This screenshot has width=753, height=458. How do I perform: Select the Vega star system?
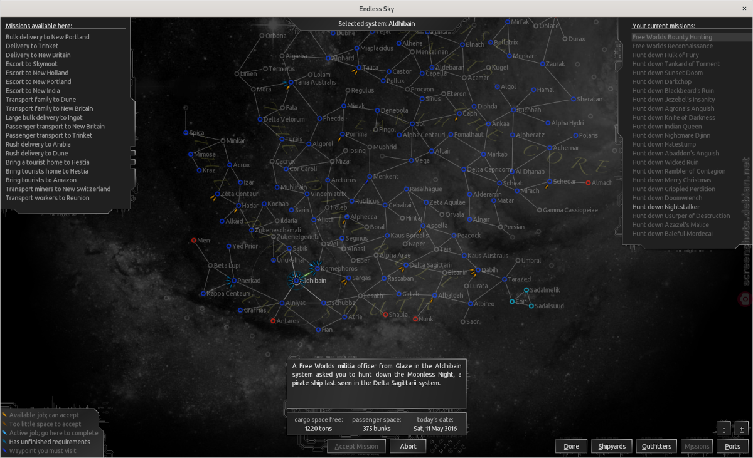pyautogui.click(x=412, y=160)
